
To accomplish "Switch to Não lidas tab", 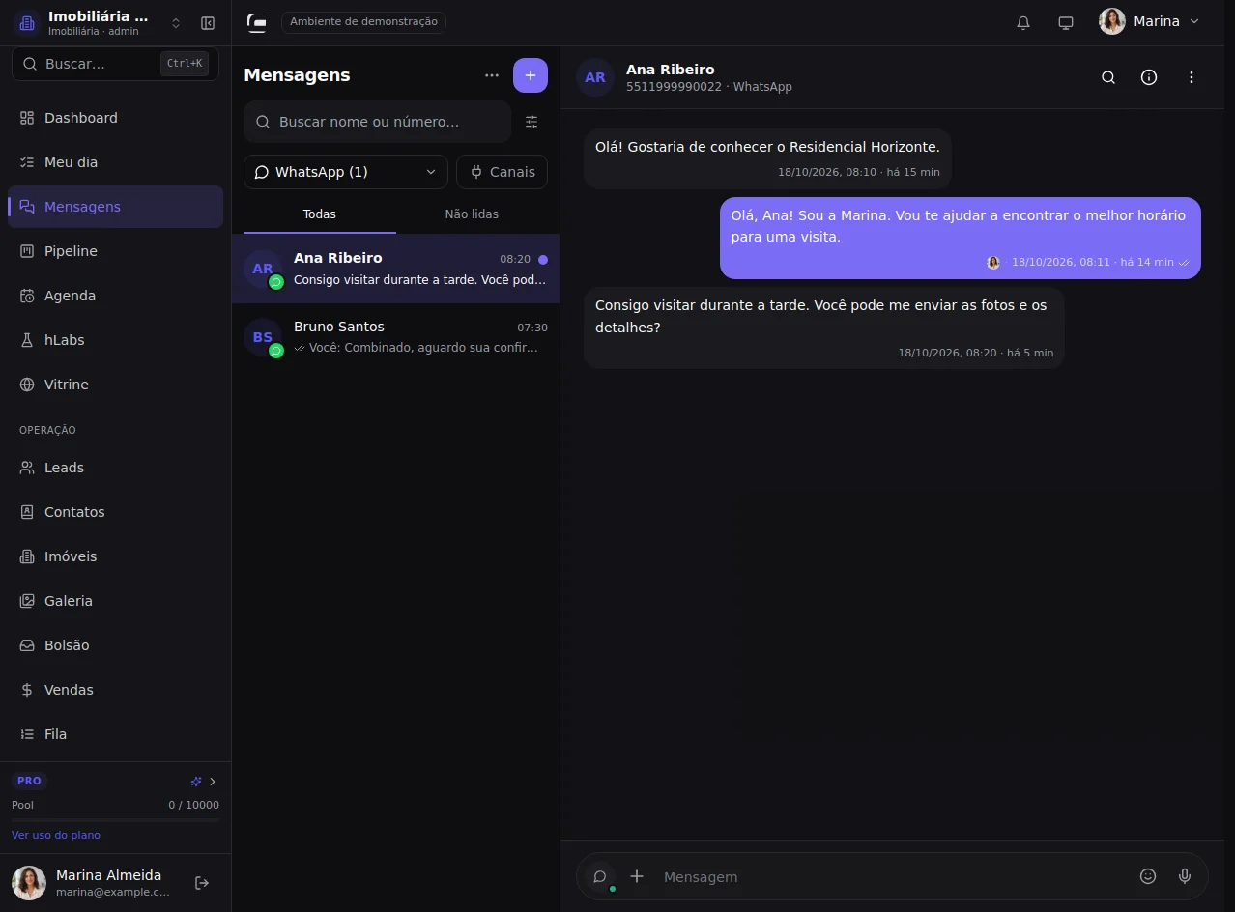I will [472, 214].
